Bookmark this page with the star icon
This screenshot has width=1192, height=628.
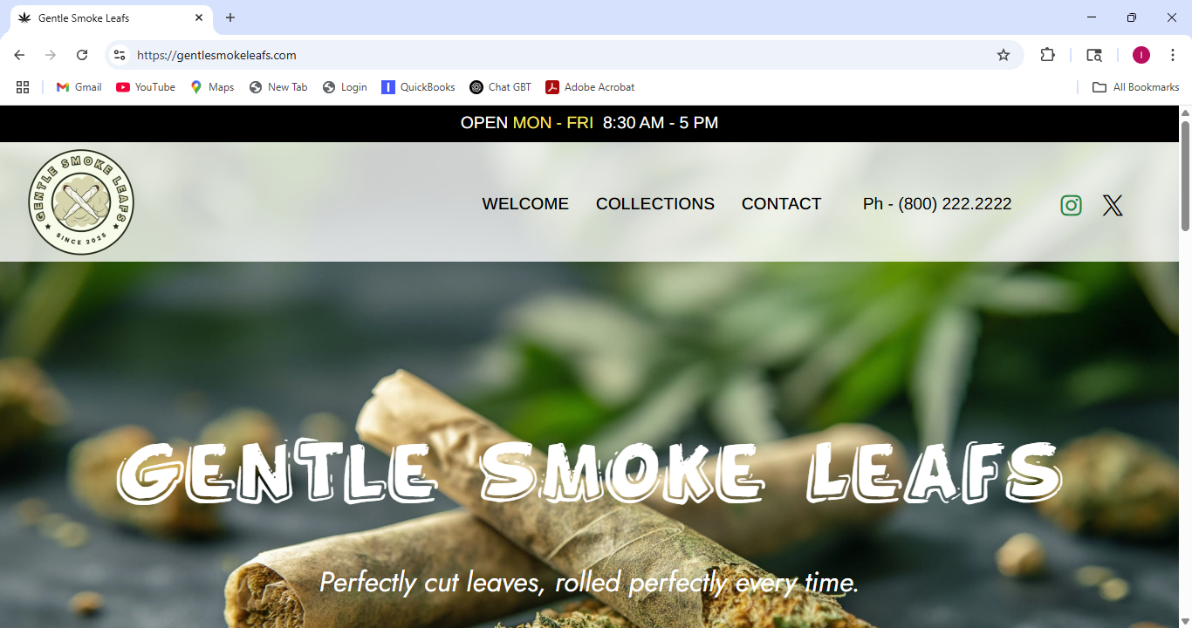[x=1004, y=55]
